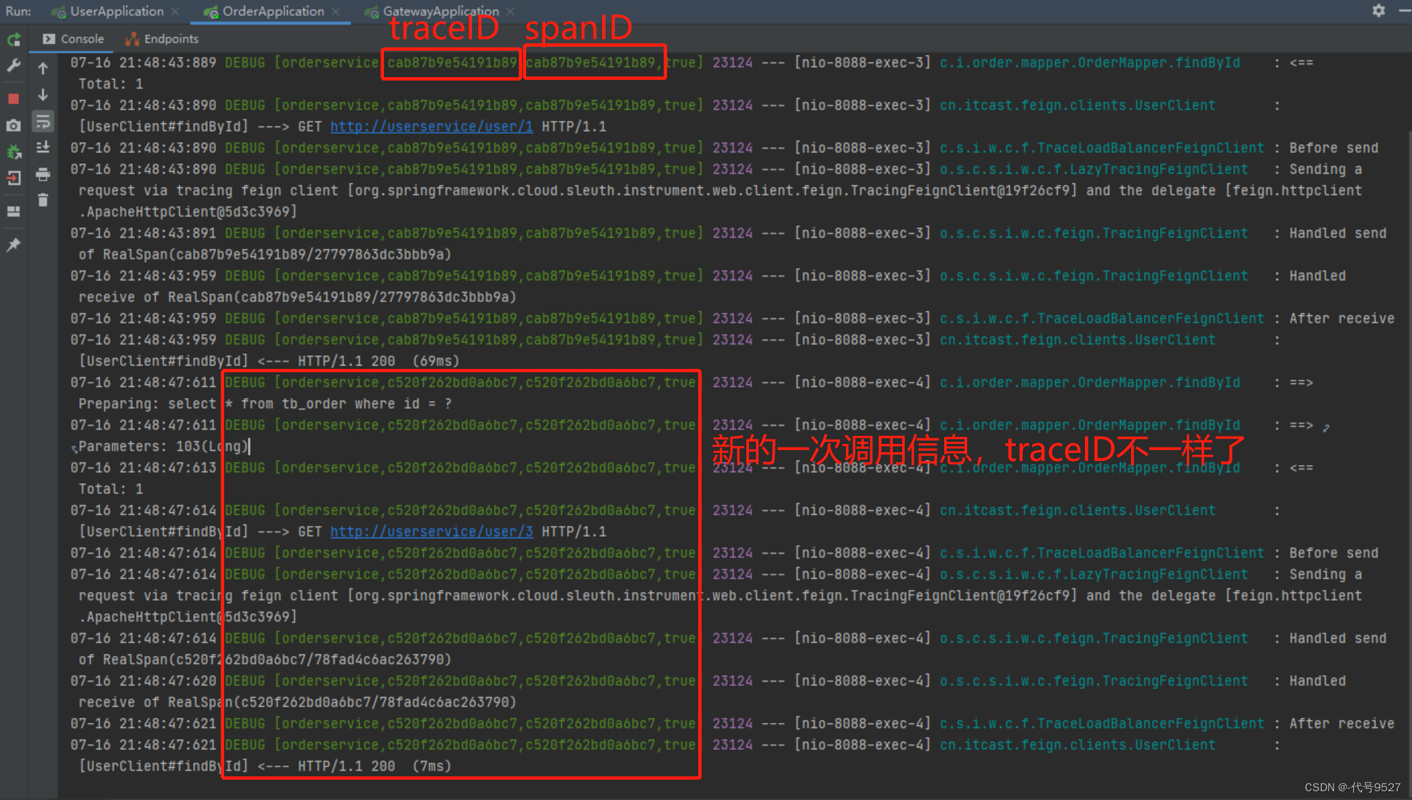Click the 'Parameters: 103(Long)' line
The height and width of the screenshot is (800, 1412).
click(163, 447)
